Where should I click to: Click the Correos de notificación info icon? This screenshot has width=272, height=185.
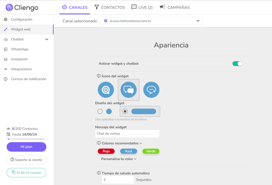pyautogui.click(x=6, y=79)
